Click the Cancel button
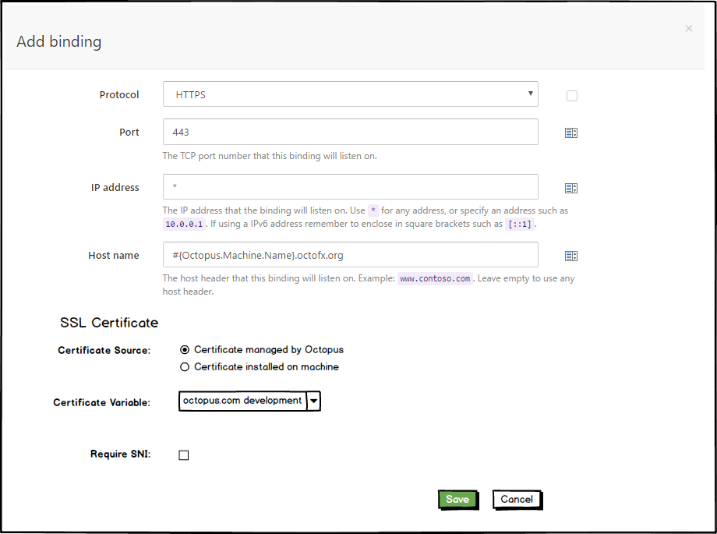Viewport: 717px width, 534px height. point(517,499)
